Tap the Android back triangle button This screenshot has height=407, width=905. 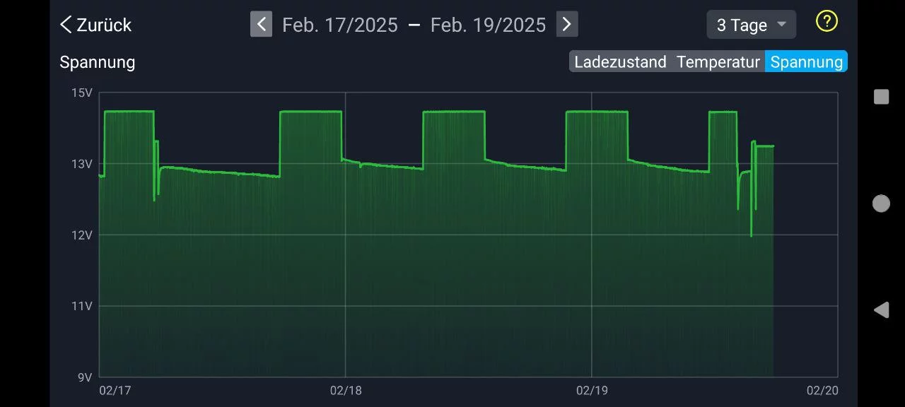881,309
